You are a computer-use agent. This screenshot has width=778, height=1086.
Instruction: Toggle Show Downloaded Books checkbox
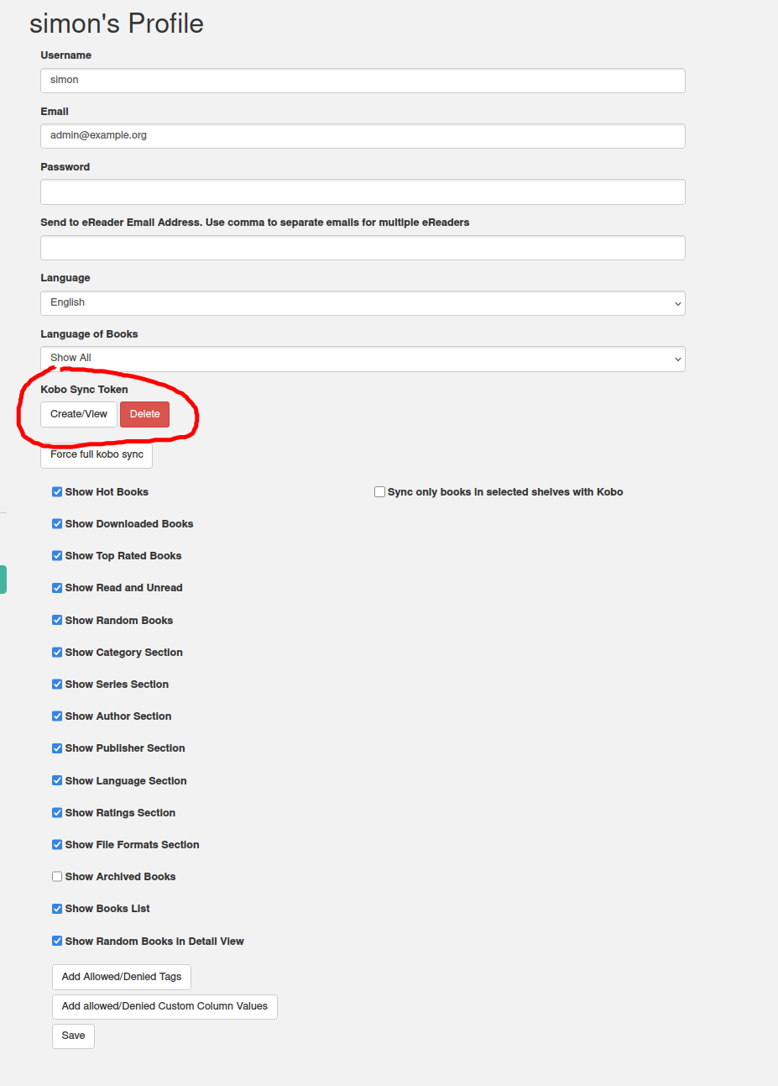click(x=57, y=524)
